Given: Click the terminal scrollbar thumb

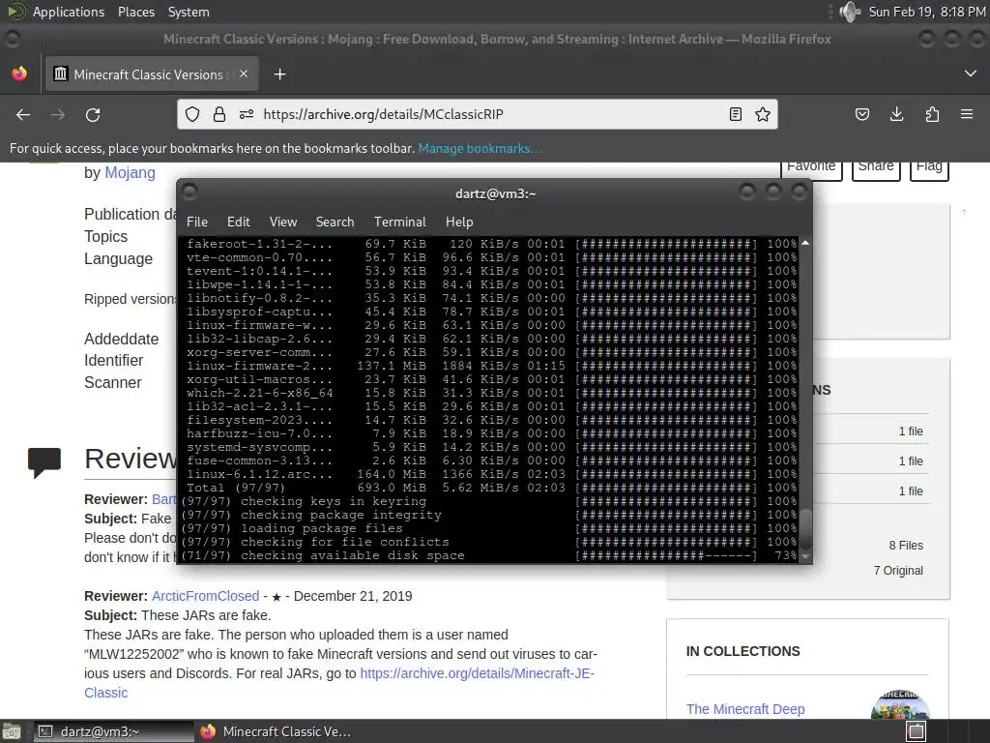Looking at the screenshot, I should [x=805, y=529].
